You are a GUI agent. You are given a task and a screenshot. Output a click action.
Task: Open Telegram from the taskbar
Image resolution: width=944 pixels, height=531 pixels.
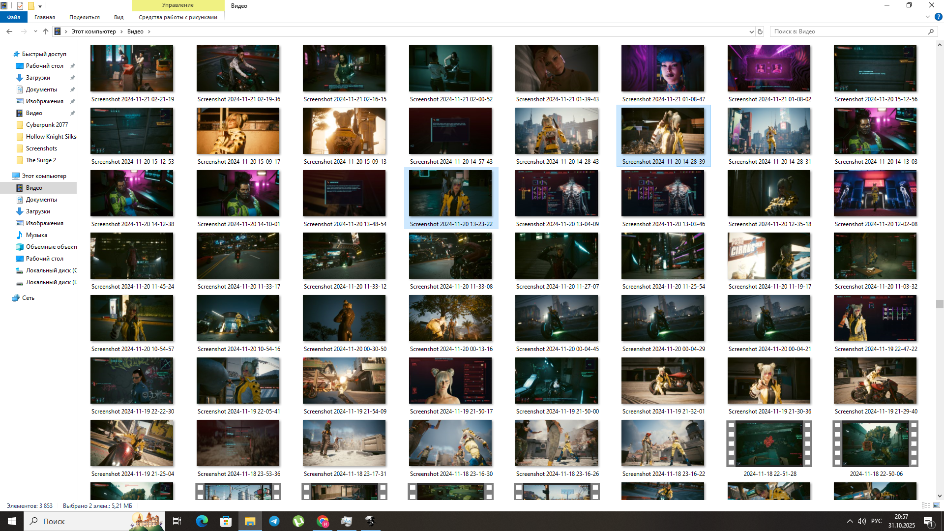pyautogui.click(x=274, y=521)
